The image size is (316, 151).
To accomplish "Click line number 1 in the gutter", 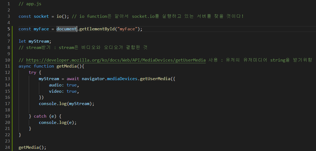I will [8, 4].
